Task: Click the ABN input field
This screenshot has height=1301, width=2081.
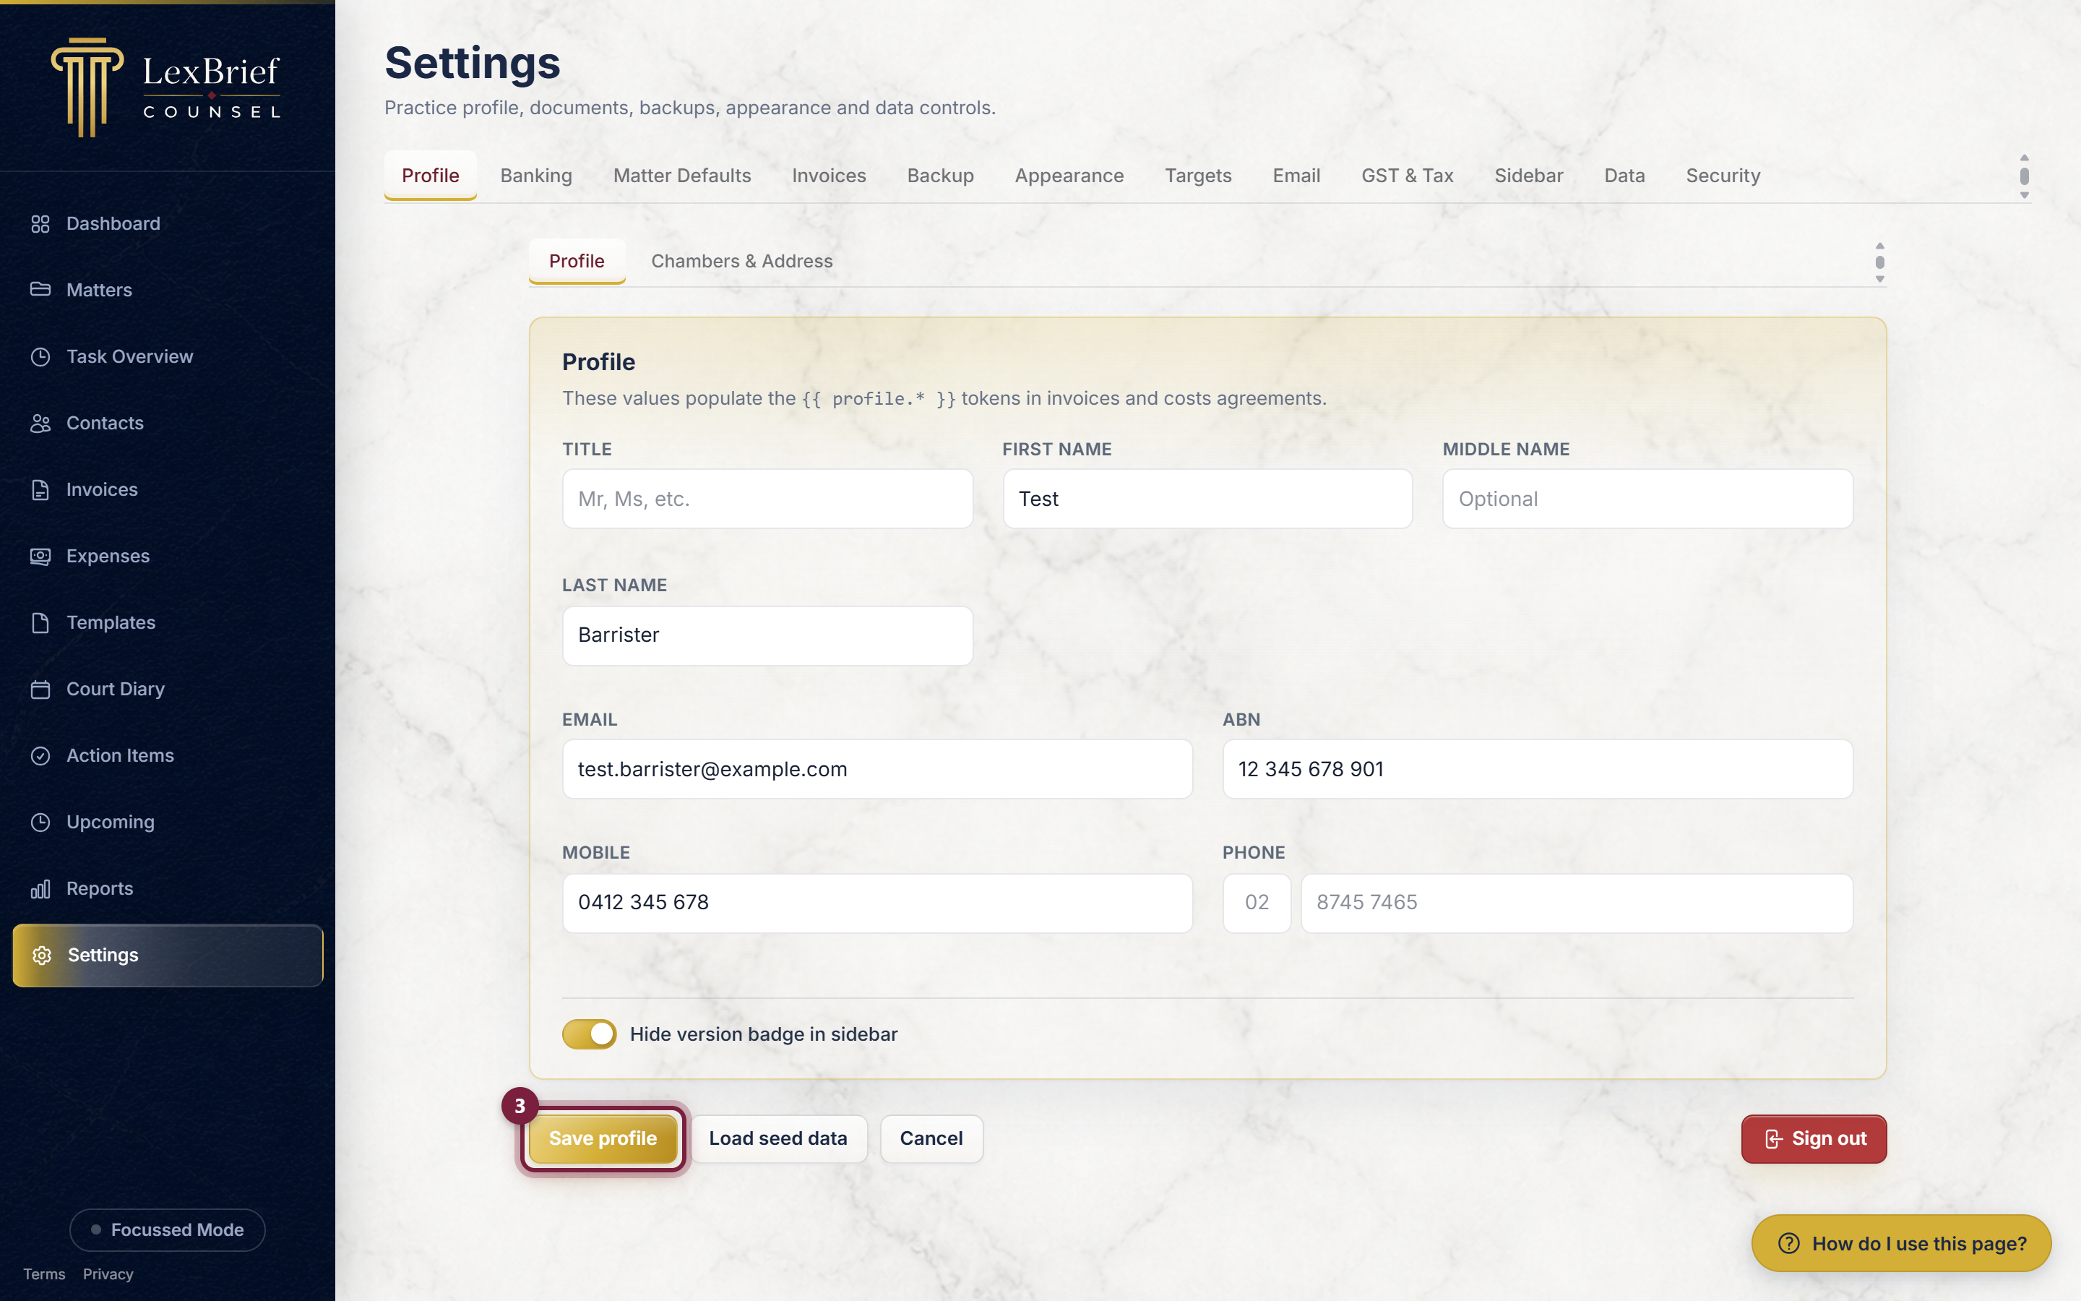Action: coord(1538,769)
